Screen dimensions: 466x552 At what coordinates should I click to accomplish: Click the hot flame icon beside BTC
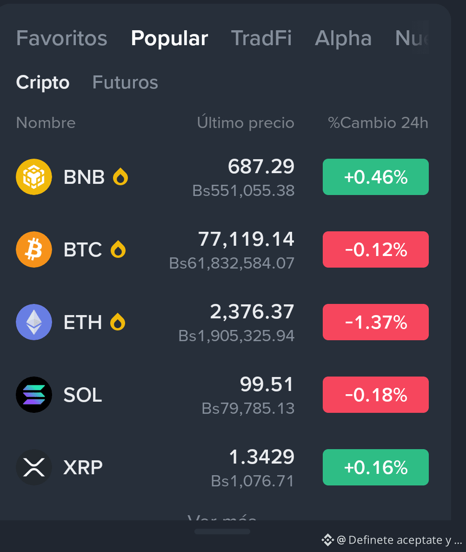118,249
